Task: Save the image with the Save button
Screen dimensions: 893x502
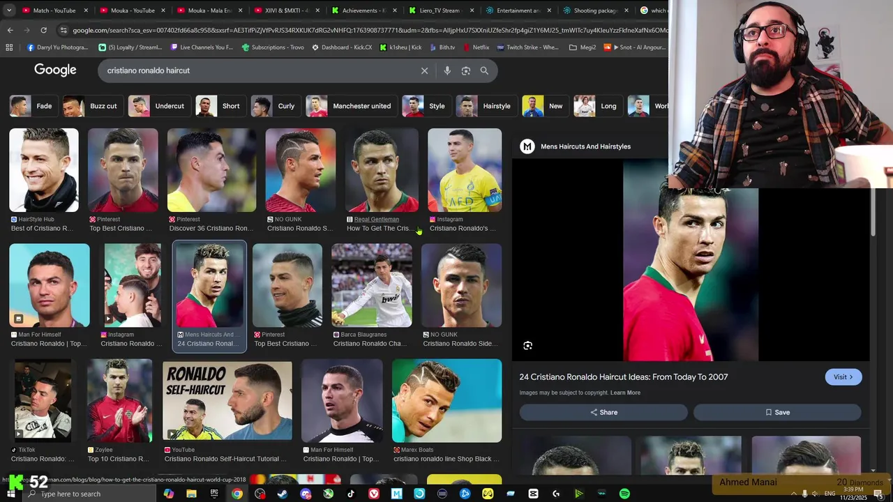Action: coord(777,412)
